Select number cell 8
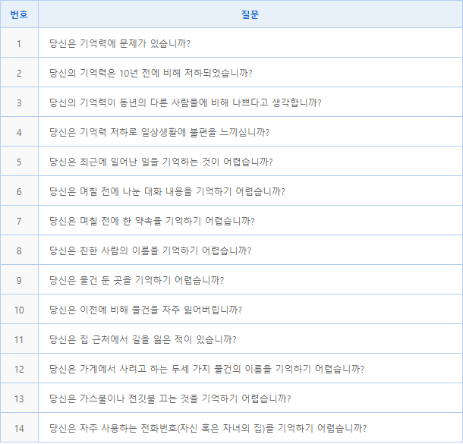Viewport: 463px width, 444px height. 19,250
